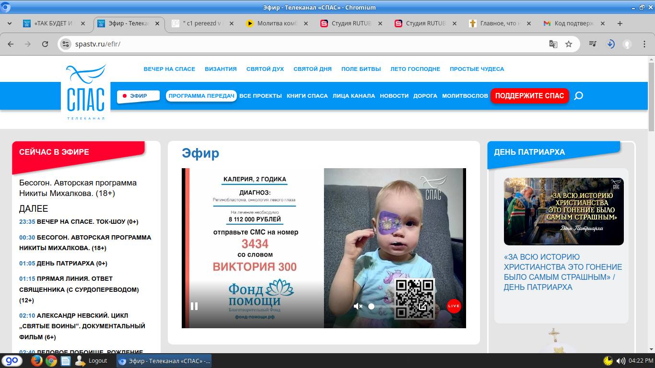Image resolution: width=655 pixels, height=368 pixels.
Task: Open ПРОГРАММА ПЕРЕДАЧ schedule
Action: pyautogui.click(x=201, y=96)
